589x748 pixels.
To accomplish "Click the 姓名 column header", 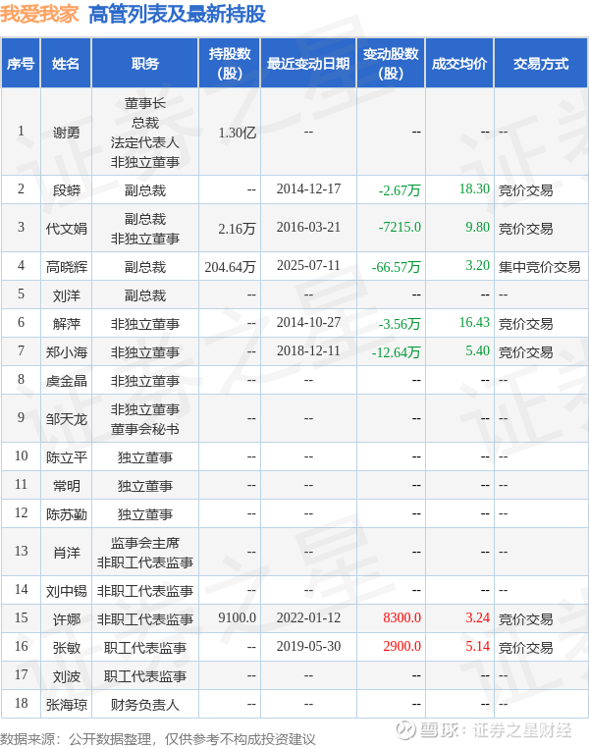I will [66, 64].
